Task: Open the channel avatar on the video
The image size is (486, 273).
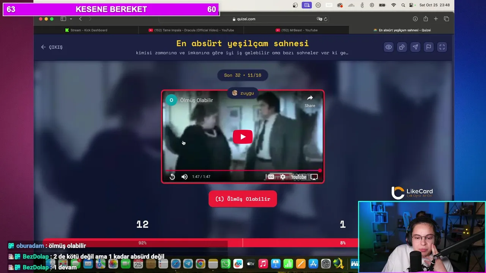Action: [171, 100]
